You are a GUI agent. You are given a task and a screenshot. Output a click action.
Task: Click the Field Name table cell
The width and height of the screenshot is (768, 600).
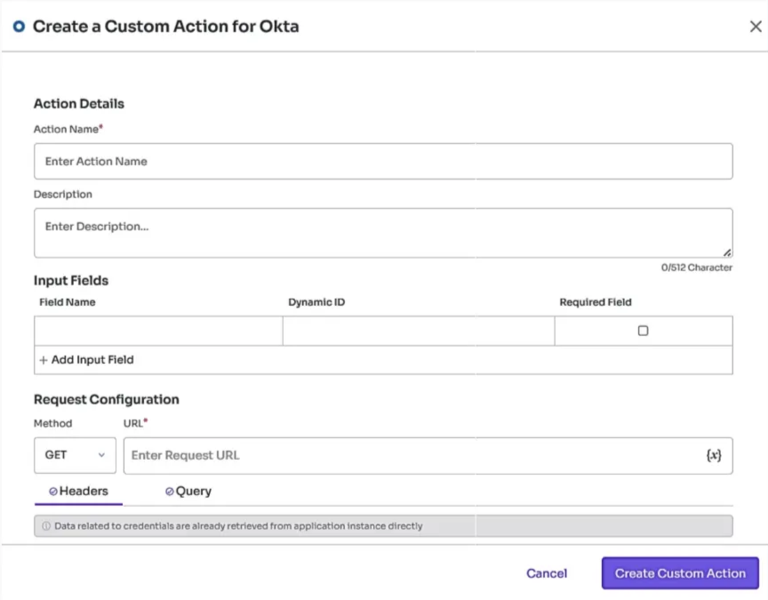coord(158,331)
